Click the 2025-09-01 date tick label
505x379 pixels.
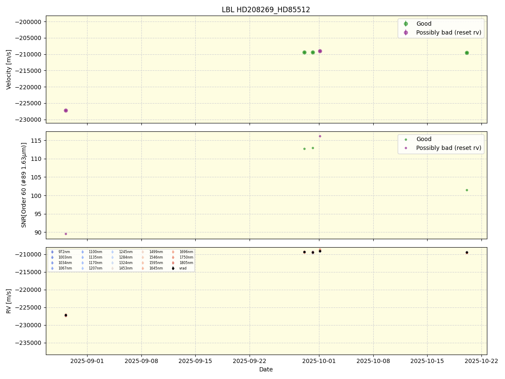pyautogui.click(x=87, y=361)
